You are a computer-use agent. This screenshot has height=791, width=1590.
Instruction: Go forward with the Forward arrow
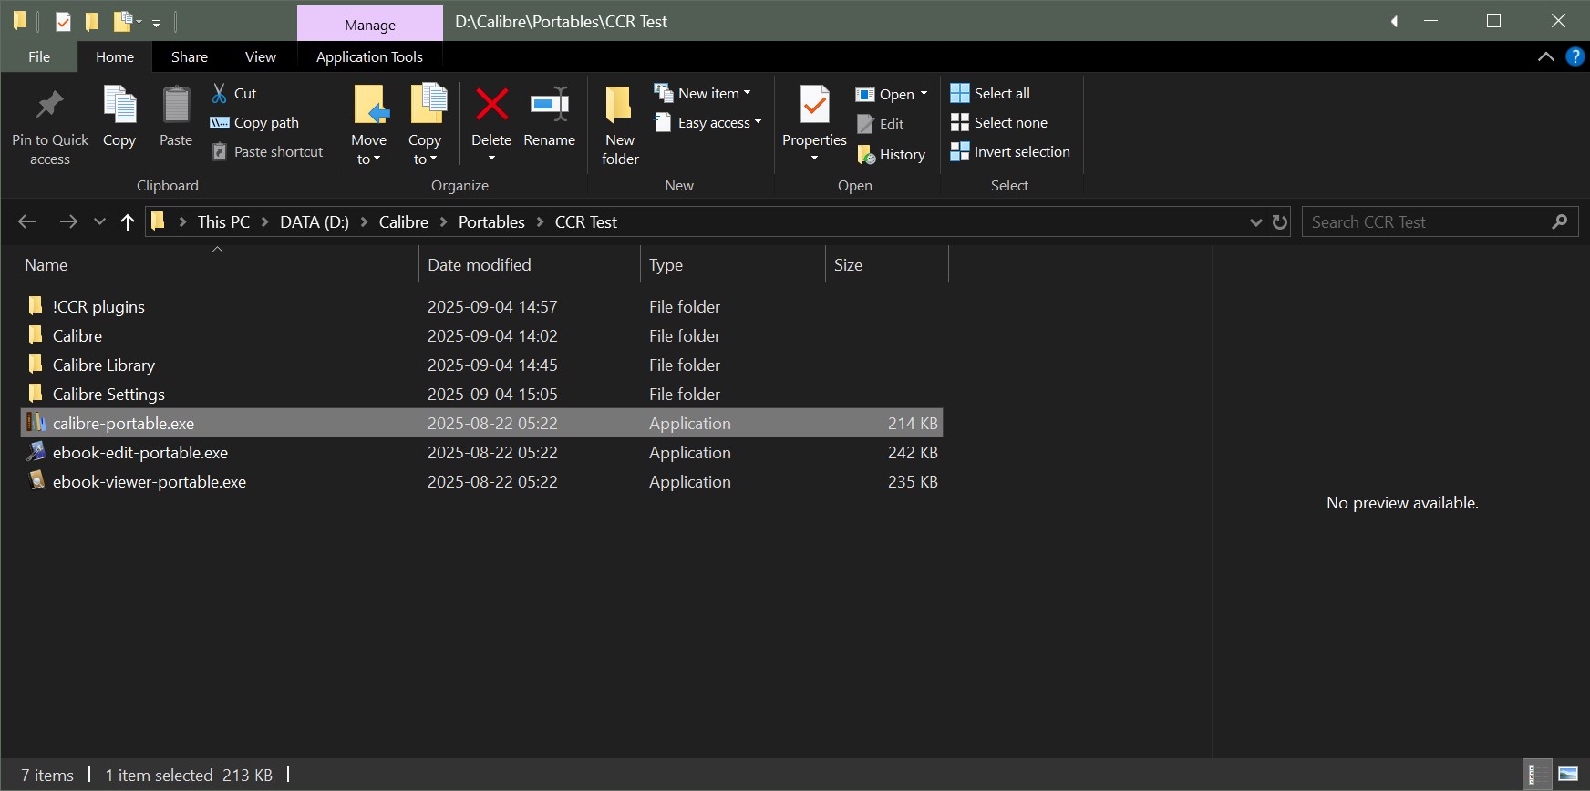pyautogui.click(x=67, y=221)
